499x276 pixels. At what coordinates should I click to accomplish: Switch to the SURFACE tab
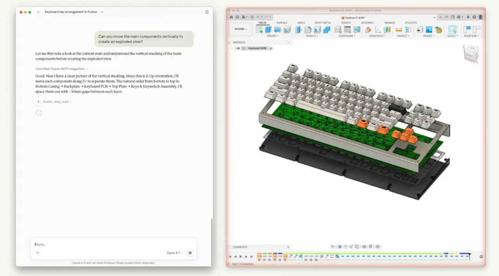click(282, 23)
